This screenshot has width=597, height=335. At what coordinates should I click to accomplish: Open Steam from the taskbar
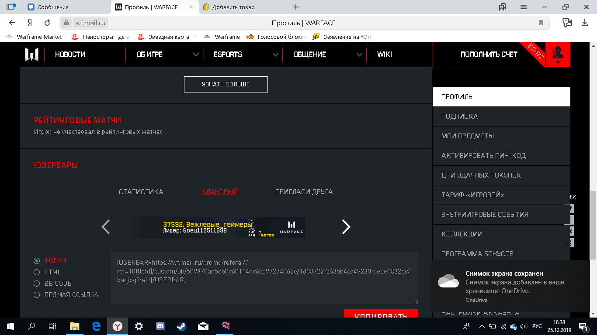181,326
